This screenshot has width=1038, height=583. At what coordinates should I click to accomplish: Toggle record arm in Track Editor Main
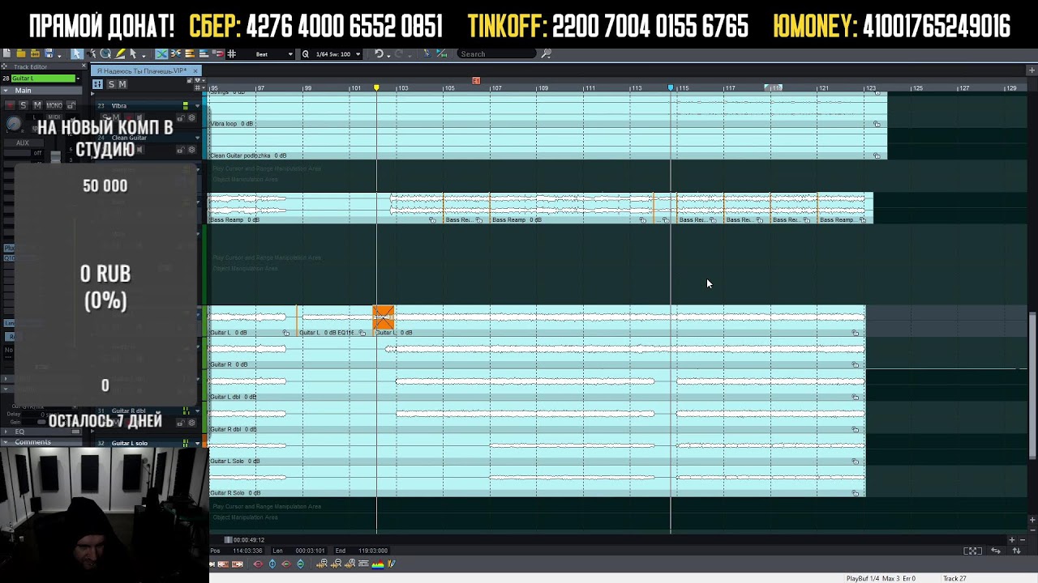(x=11, y=105)
